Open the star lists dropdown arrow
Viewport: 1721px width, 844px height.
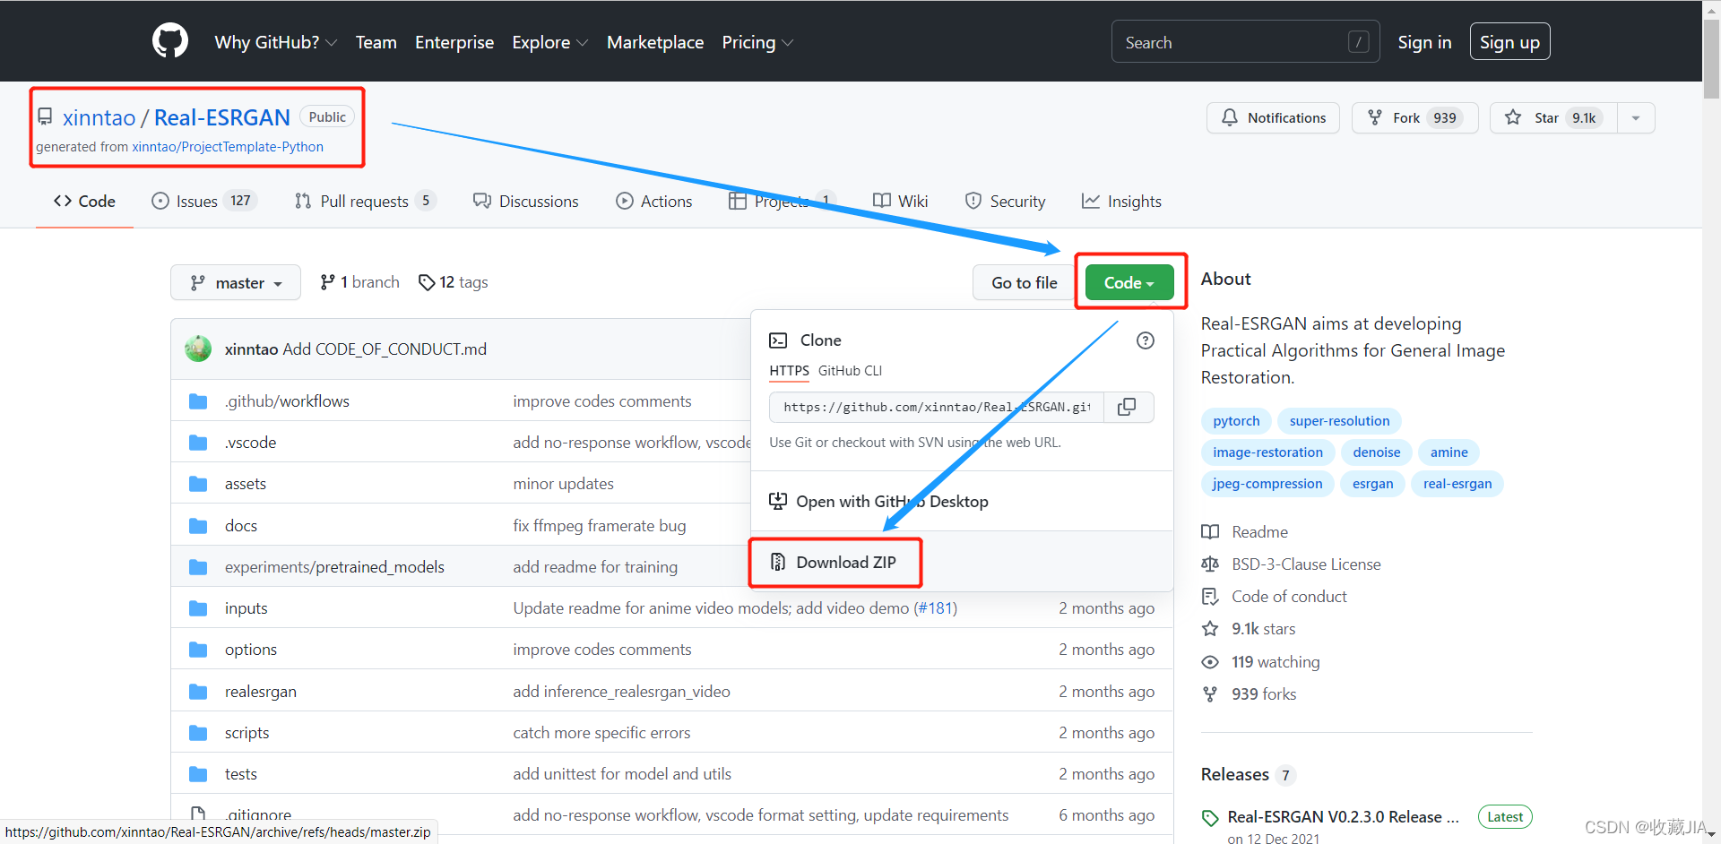click(x=1636, y=117)
